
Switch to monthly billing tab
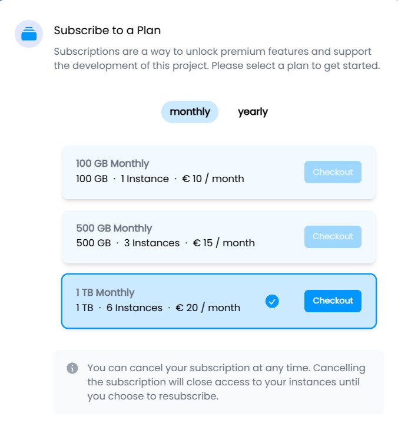190,112
